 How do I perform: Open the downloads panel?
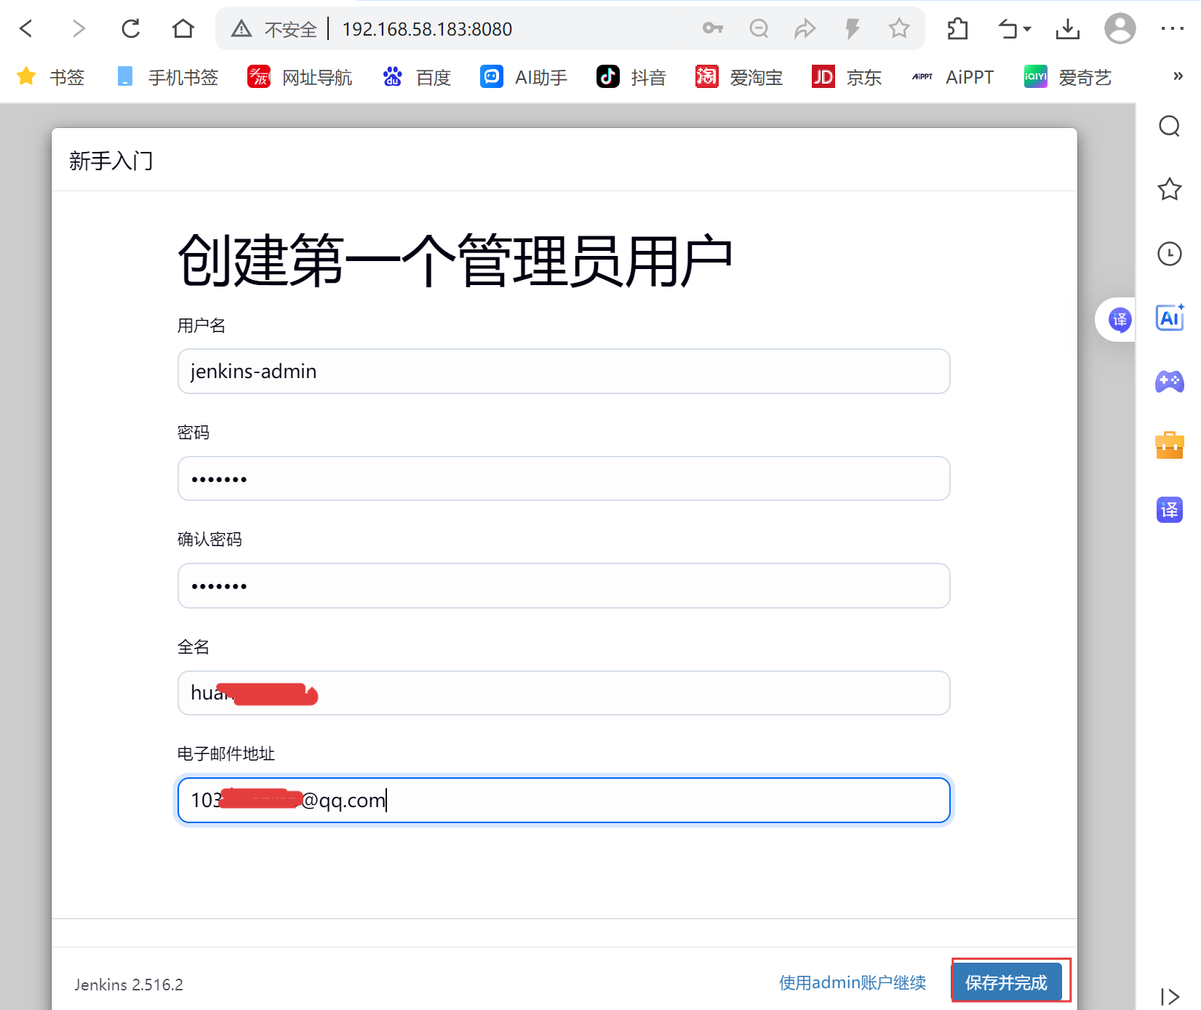coord(1068,29)
